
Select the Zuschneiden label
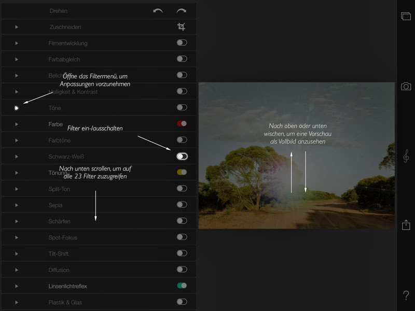click(x=65, y=27)
